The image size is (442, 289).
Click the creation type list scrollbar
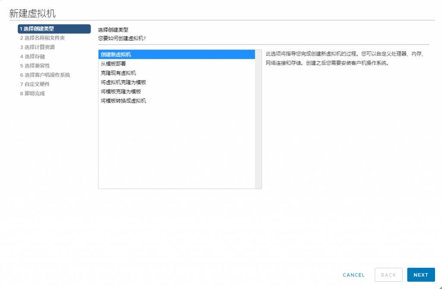(258, 119)
